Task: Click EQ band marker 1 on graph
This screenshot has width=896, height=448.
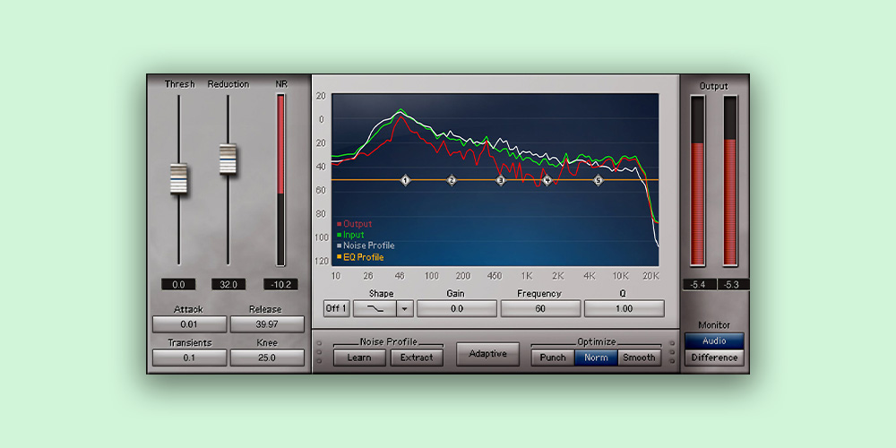Action: point(405,180)
